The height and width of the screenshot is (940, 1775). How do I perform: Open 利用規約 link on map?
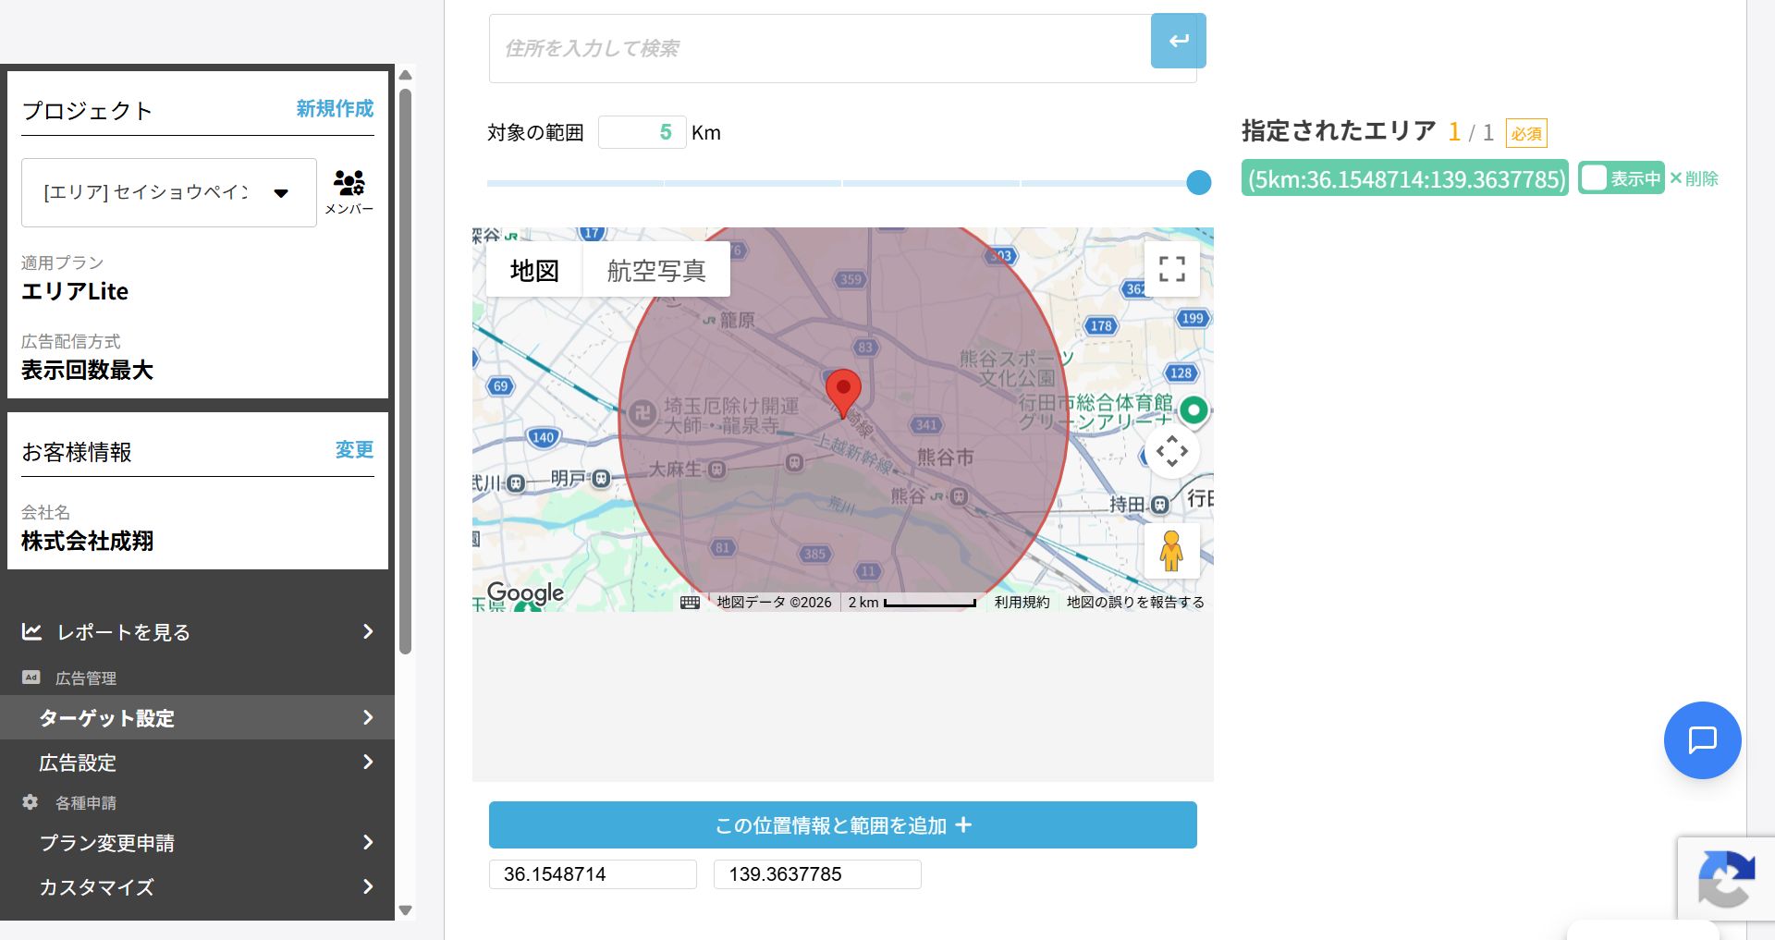click(1022, 603)
